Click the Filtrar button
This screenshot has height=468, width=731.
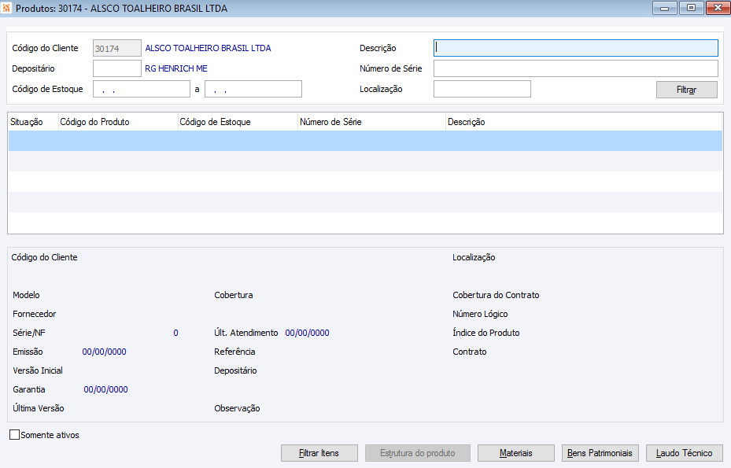(x=686, y=90)
